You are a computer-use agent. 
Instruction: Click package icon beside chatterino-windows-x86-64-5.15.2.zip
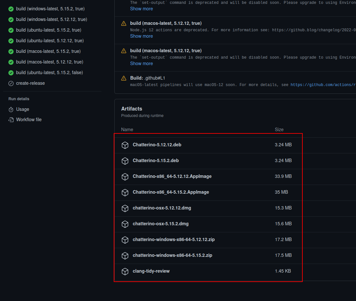(x=125, y=256)
